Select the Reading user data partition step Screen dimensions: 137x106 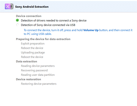point(38,75)
